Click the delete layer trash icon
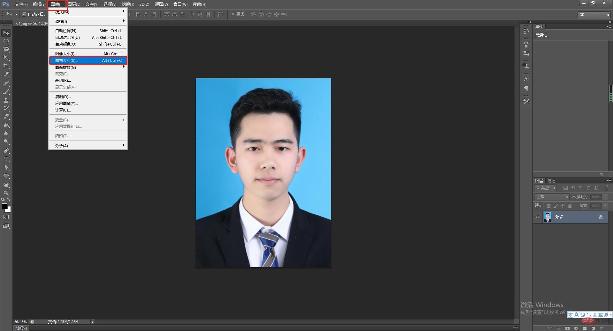The width and height of the screenshot is (613, 331). (x=602, y=328)
